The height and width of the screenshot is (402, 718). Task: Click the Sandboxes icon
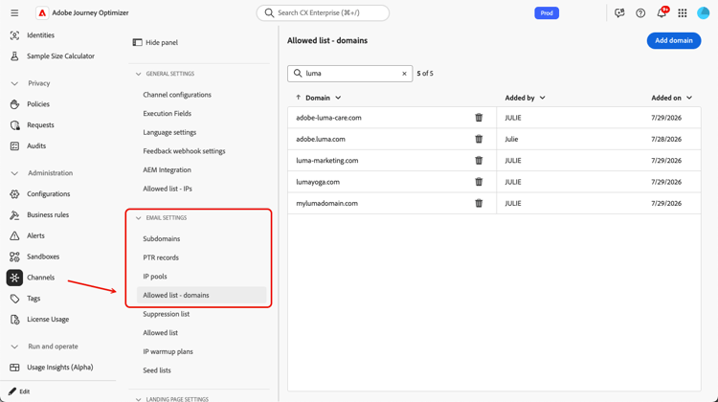pos(14,257)
